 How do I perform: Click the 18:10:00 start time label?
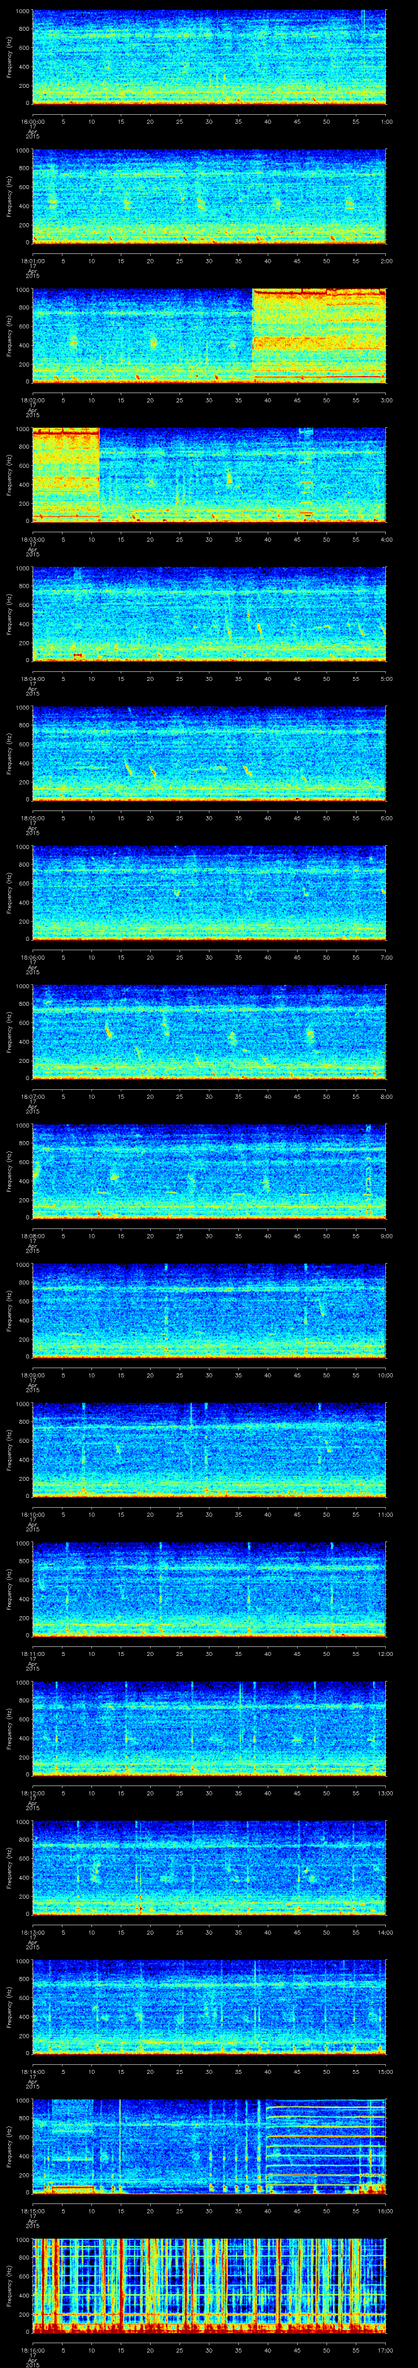(32, 1515)
